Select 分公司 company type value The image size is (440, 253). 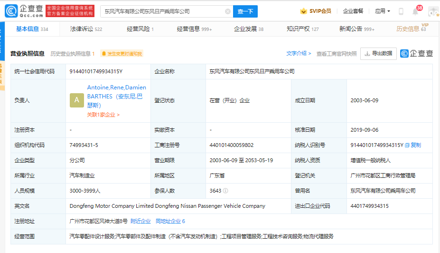pyautogui.click(x=77, y=160)
